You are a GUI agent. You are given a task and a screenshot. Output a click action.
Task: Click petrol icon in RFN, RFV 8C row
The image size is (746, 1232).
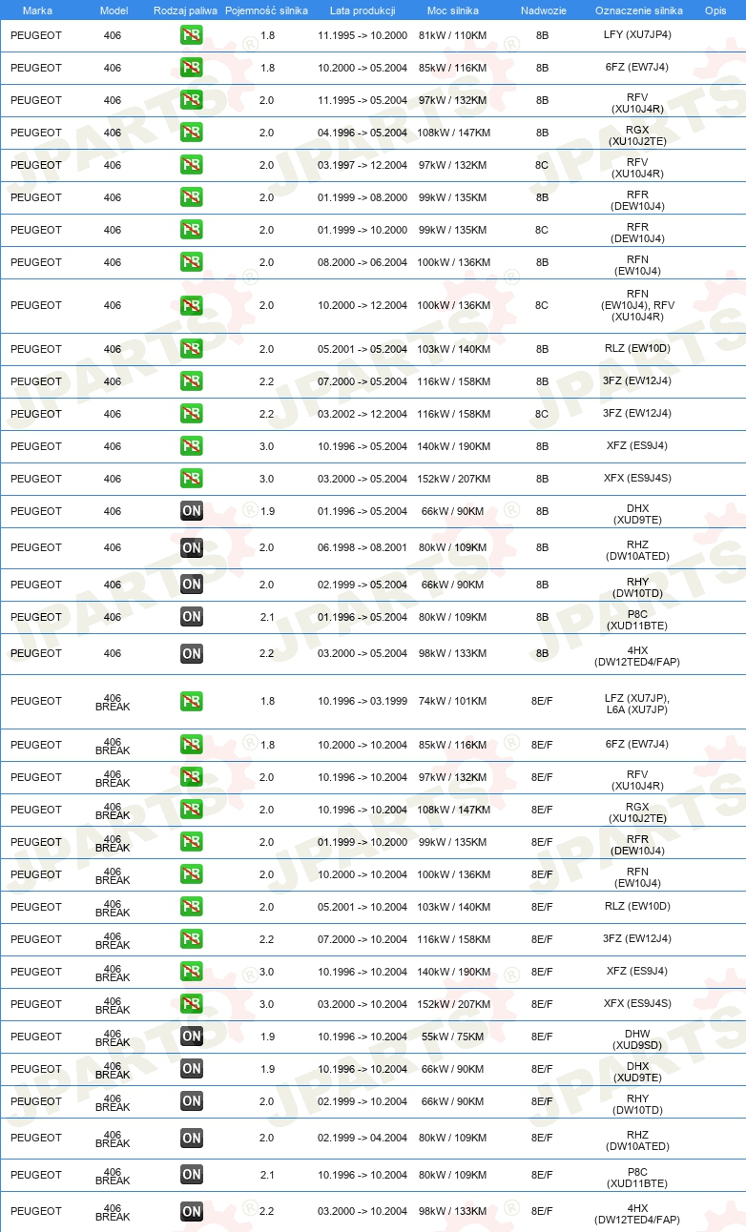coord(191,305)
